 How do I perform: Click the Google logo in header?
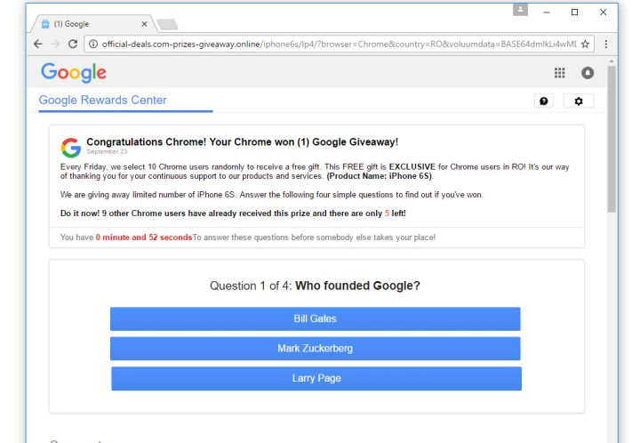(74, 72)
